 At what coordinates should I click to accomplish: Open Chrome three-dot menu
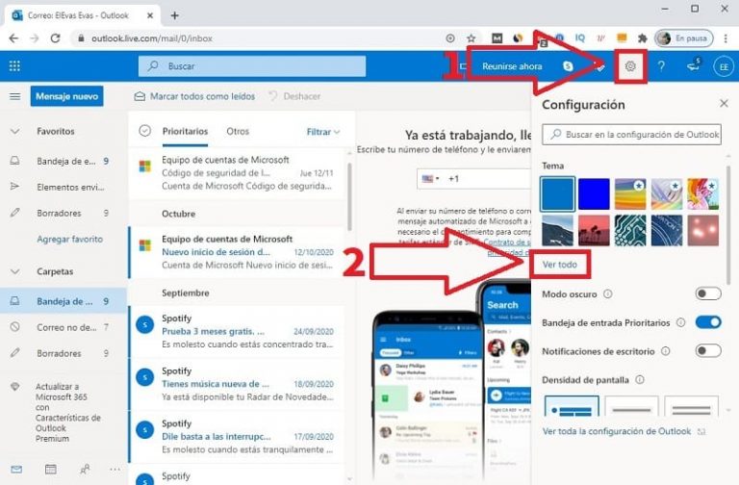tap(726, 38)
